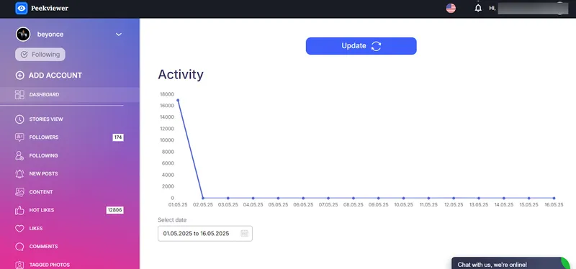Open HOT LIKES section

(x=42, y=210)
